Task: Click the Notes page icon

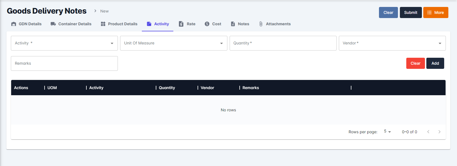Action: (233, 24)
